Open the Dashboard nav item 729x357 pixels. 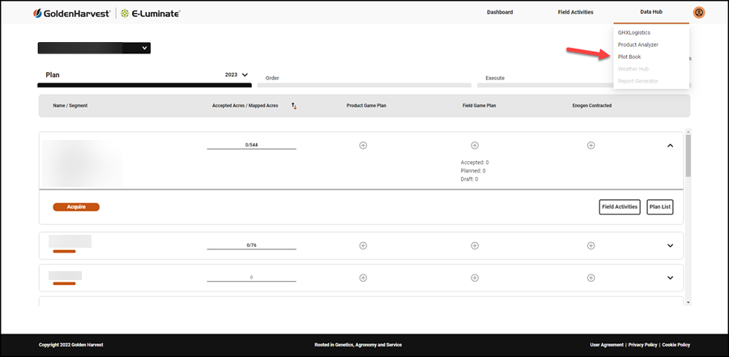500,12
